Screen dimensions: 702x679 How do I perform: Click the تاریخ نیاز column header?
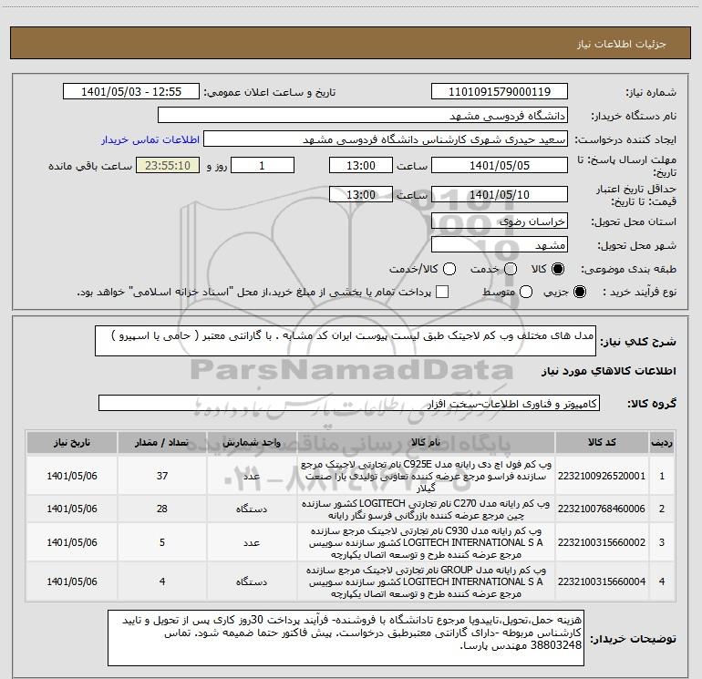[72, 443]
